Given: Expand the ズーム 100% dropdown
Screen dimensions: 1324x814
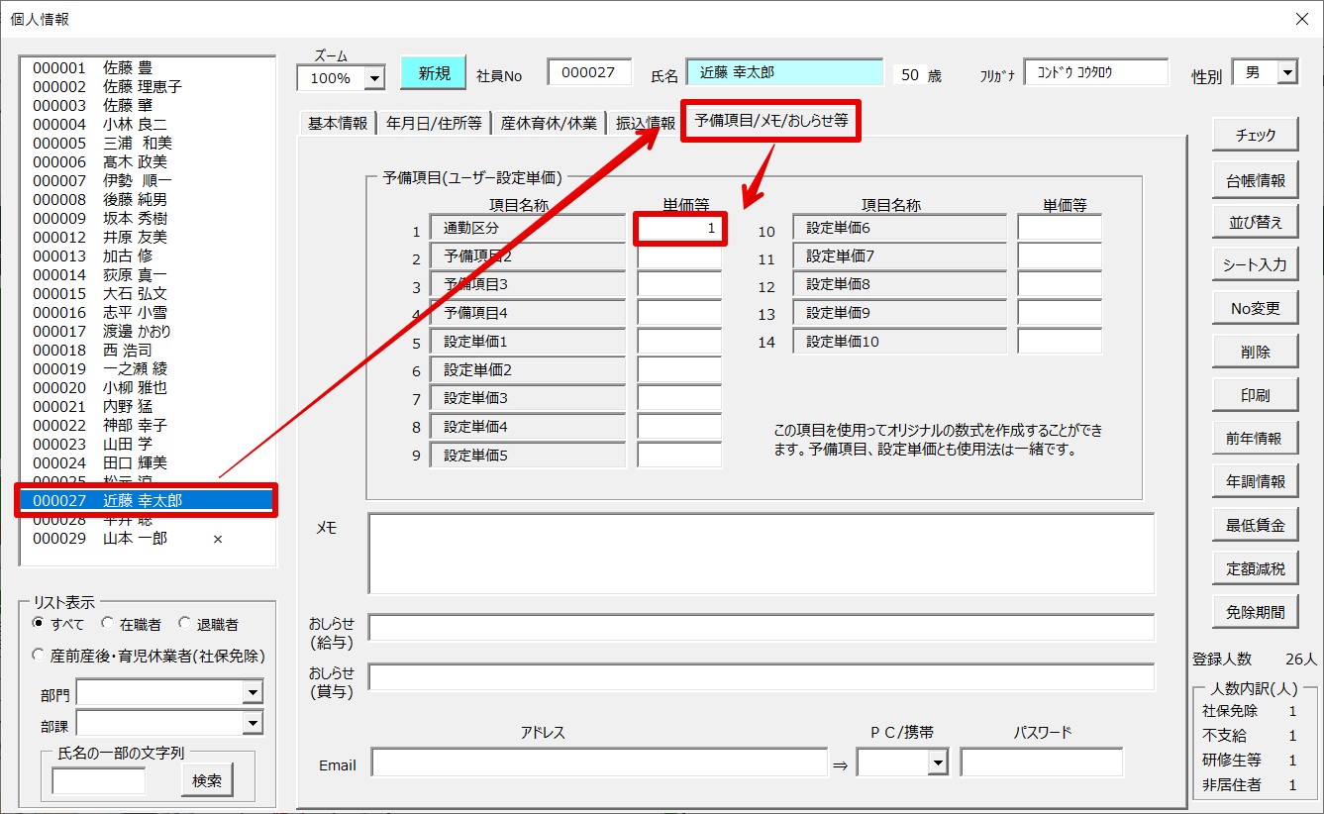Looking at the screenshot, I should pyautogui.click(x=374, y=78).
